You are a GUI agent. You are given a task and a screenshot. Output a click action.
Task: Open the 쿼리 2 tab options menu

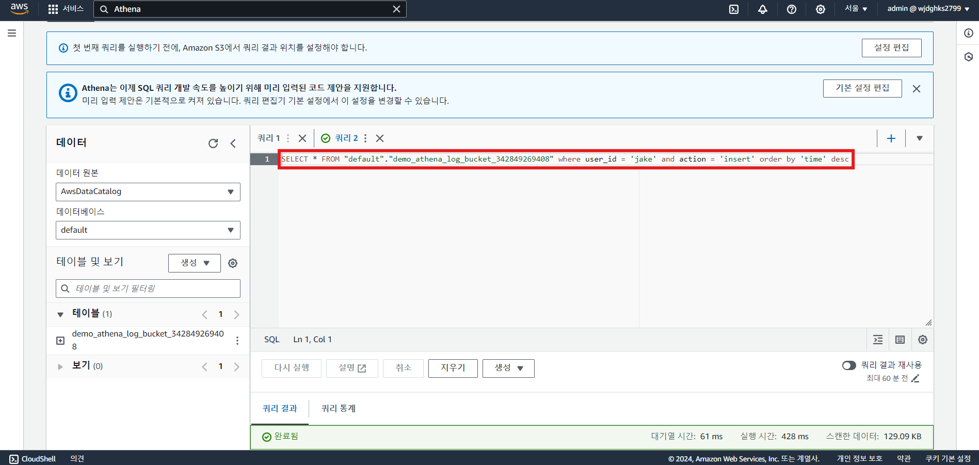365,138
